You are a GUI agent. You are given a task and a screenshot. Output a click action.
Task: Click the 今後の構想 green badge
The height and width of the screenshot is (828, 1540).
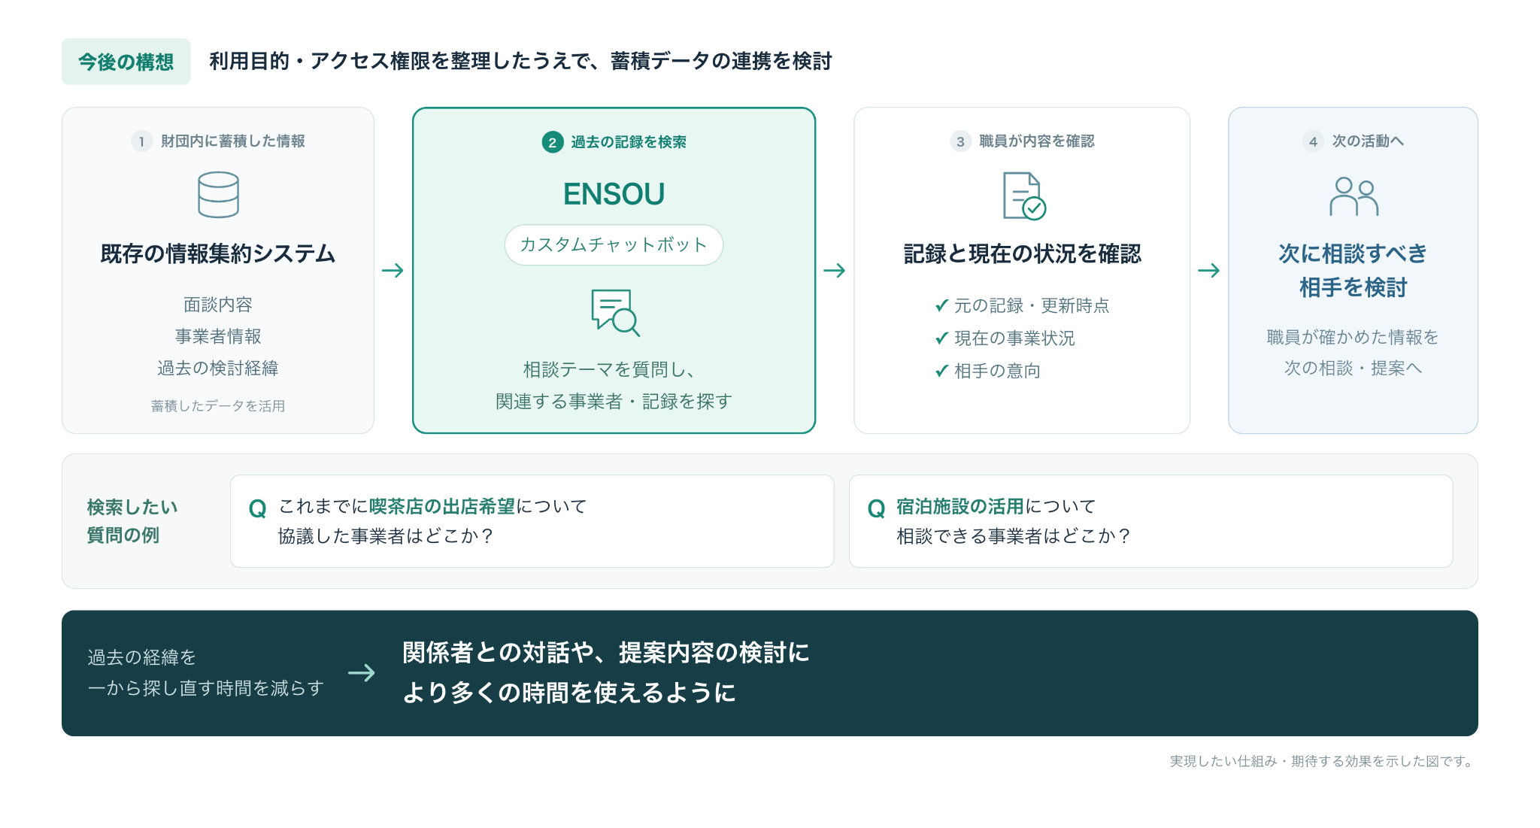(126, 62)
